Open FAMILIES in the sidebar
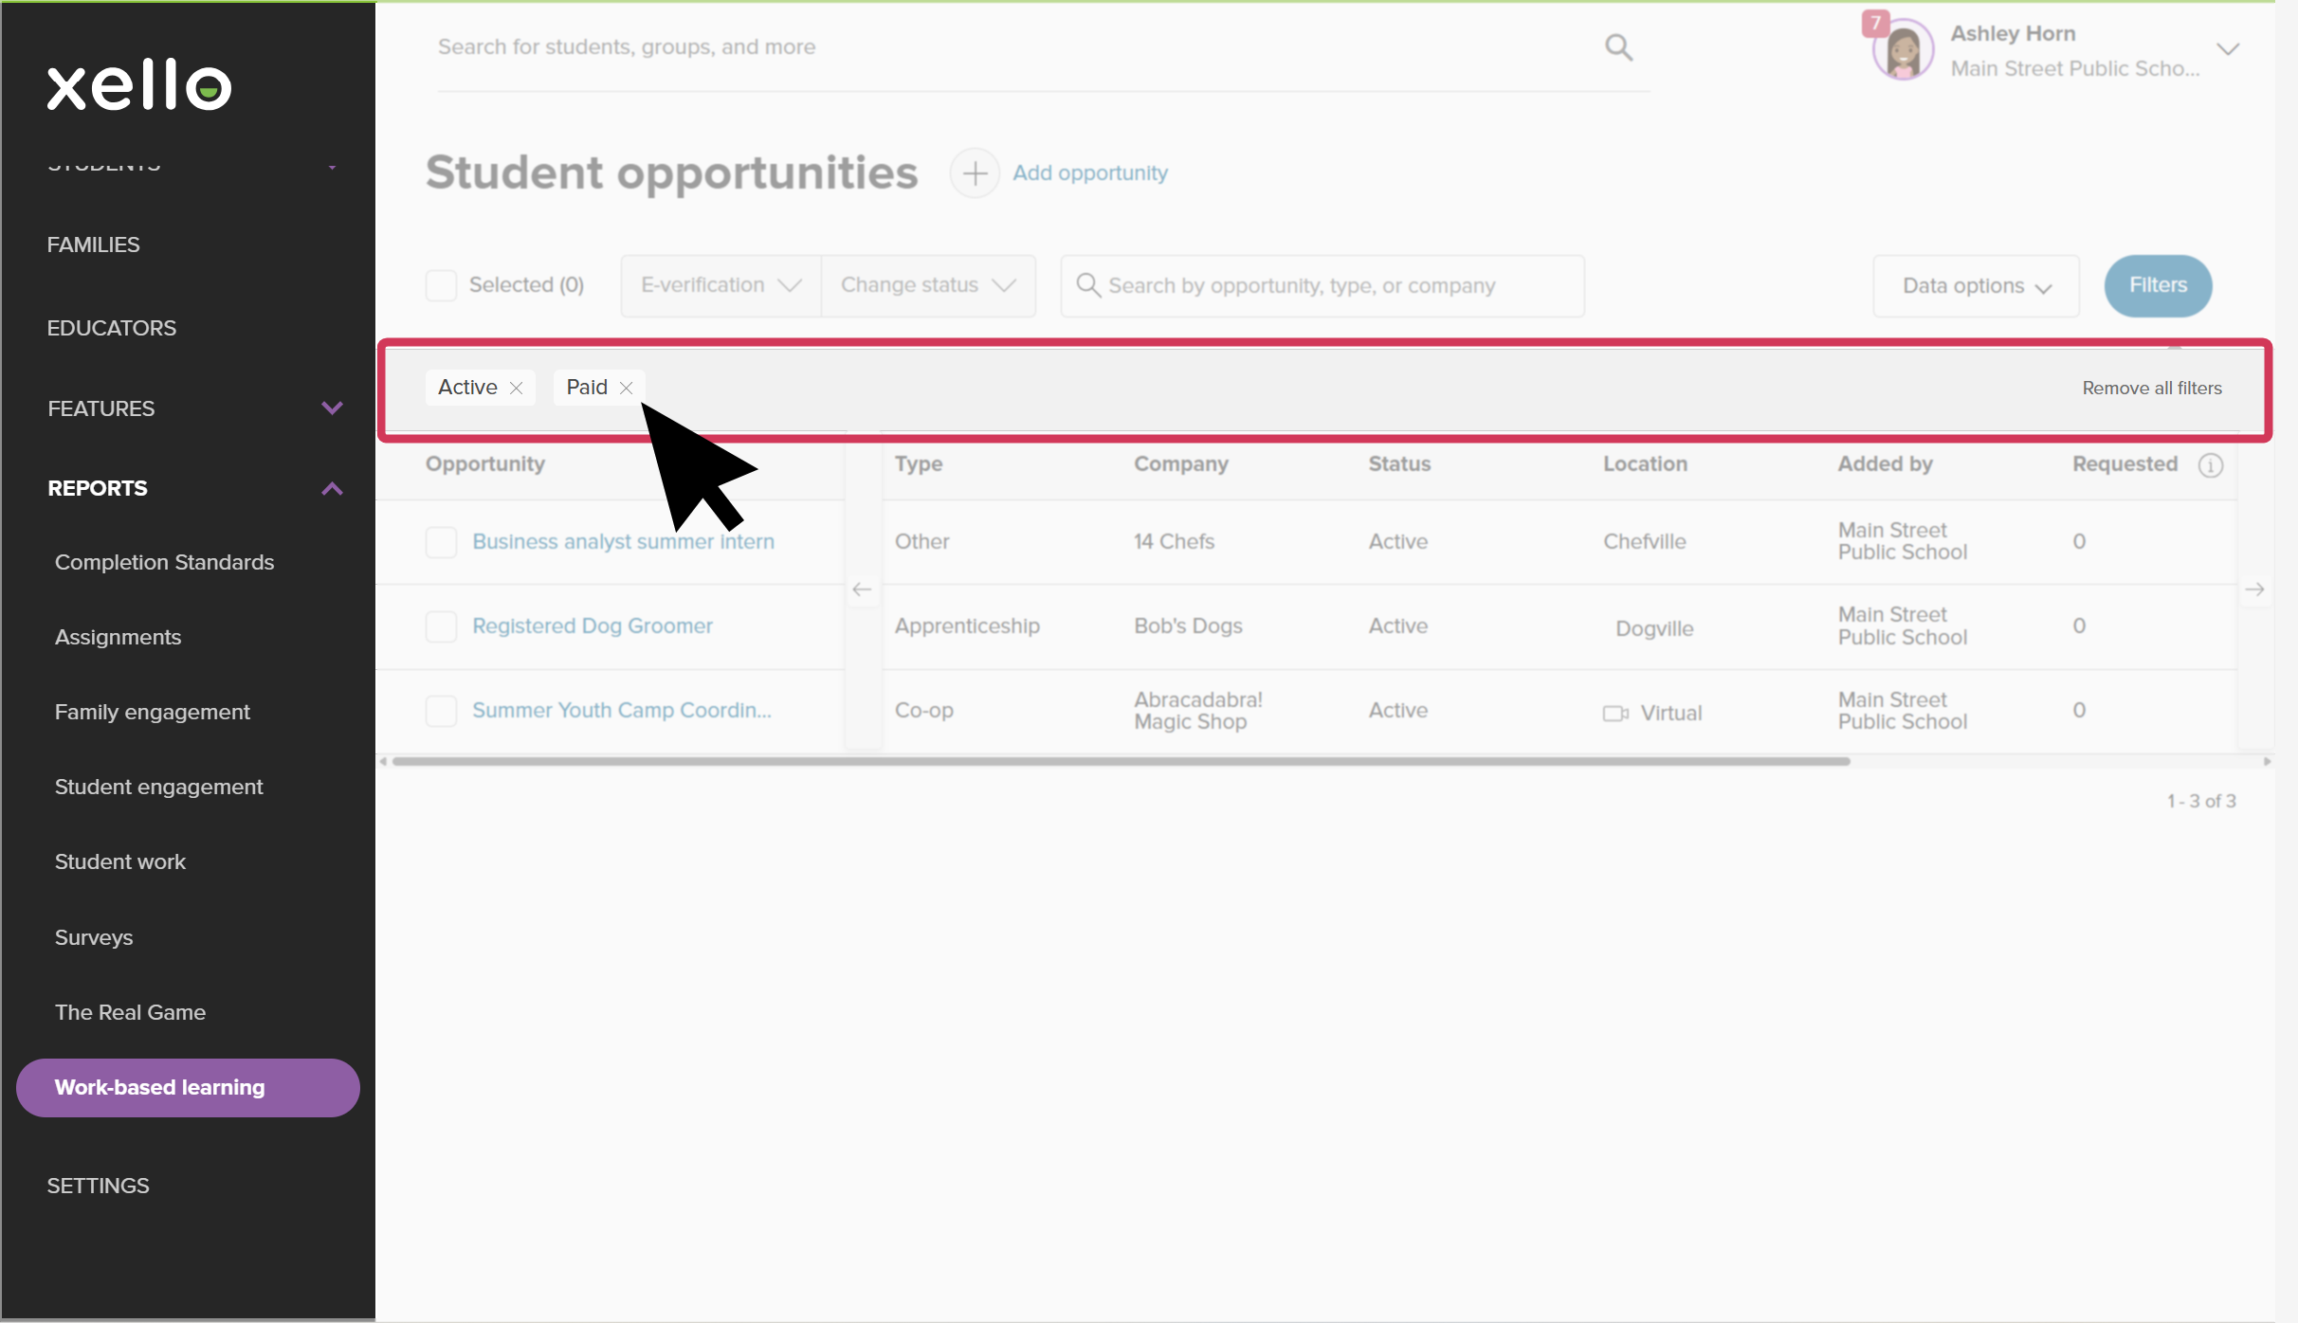This screenshot has height=1323, width=2298. [x=94, y=245]
